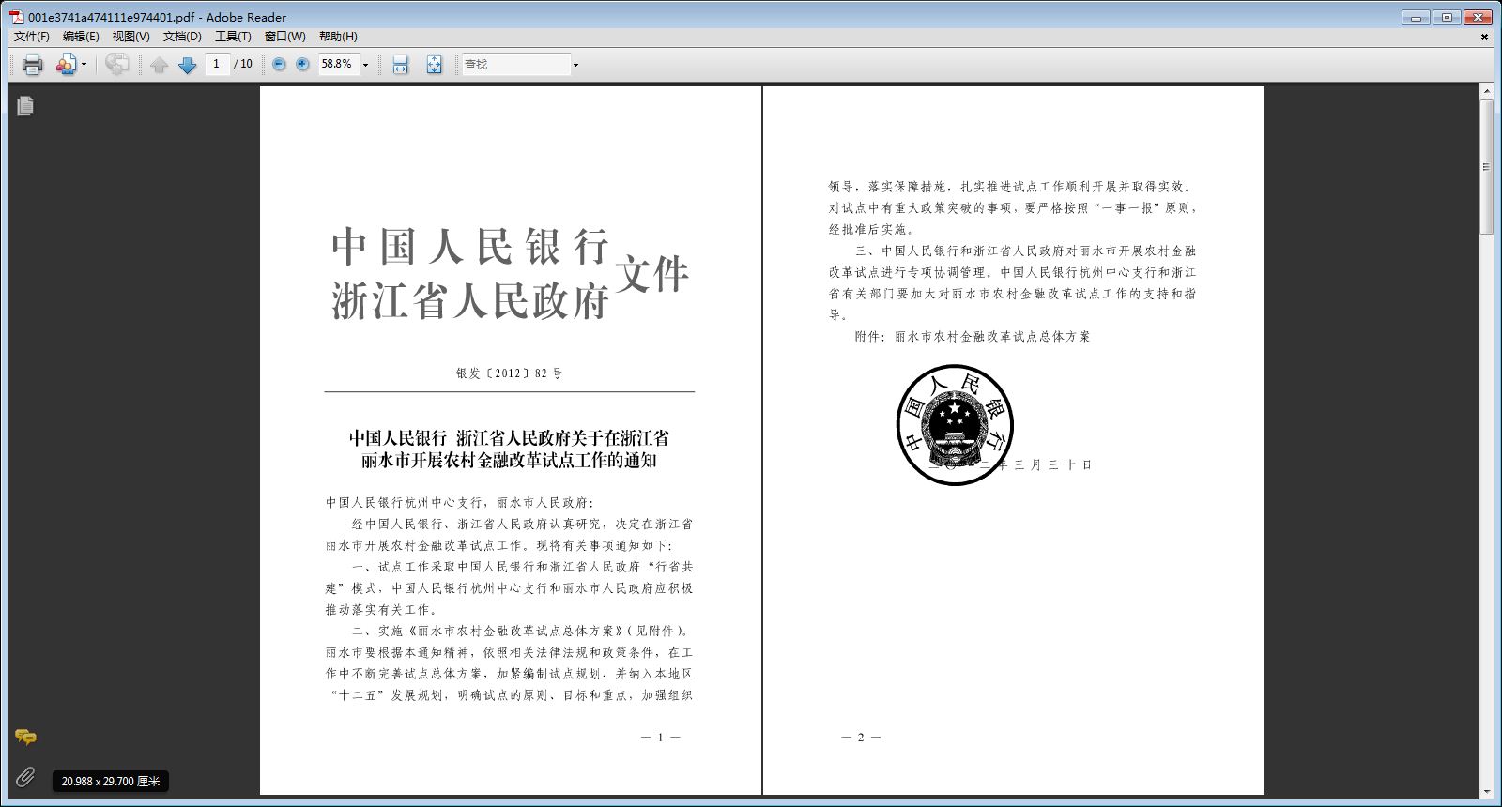Click the page size label 20.988 x 29.700 厘米
The image size is (1502, 807).
tap(111, 782)
